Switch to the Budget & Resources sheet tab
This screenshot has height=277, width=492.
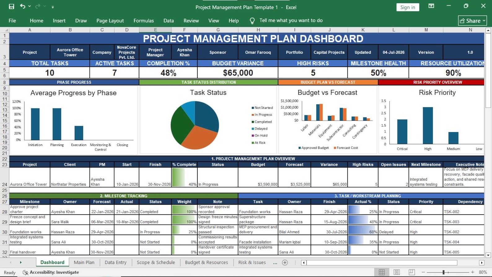pos(206,262)
